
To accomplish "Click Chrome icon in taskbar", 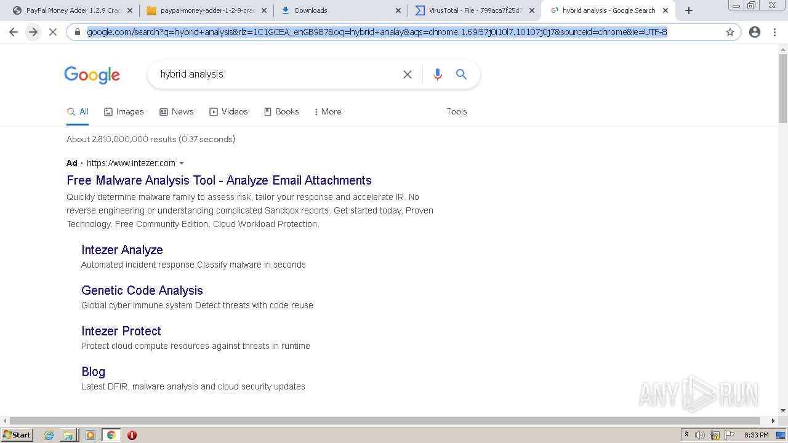I will click(x=111, y=435).
